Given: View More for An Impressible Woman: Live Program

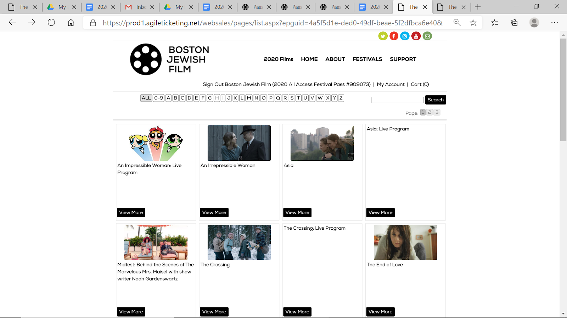Looking at the screenshot, I should pyautogui.click(x=131, y=213).
